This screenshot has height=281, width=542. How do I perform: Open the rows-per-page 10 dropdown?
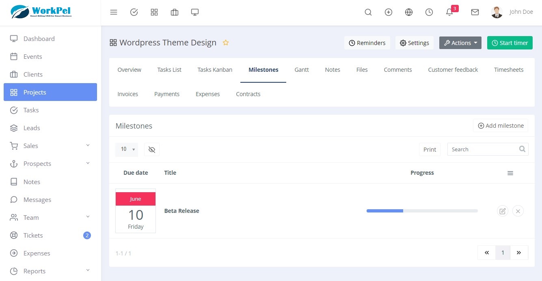click(127, 149)
